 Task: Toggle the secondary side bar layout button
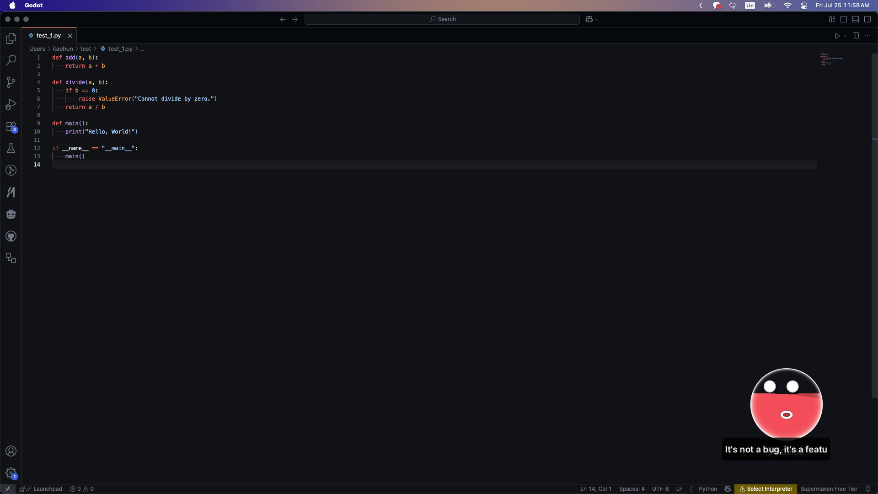click(x=867, y=19)
